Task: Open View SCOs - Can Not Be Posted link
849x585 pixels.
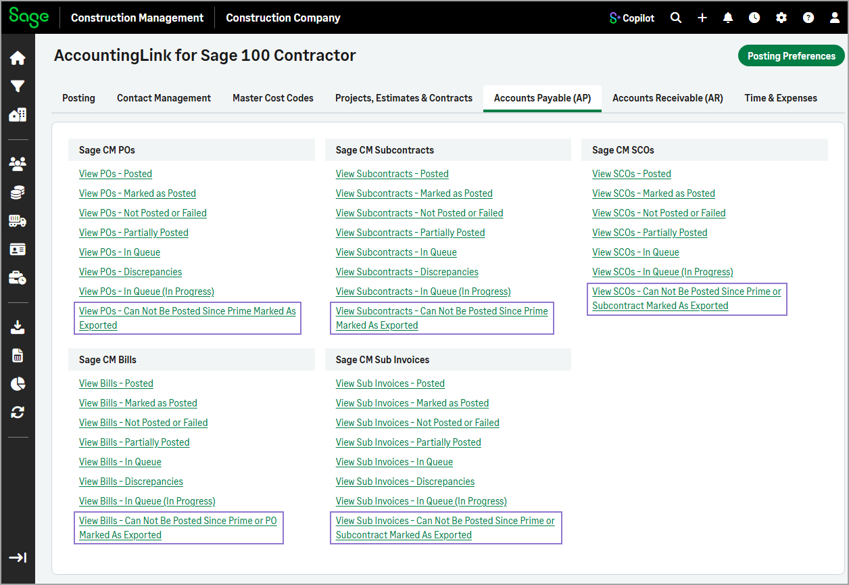Action: (687, 298)
